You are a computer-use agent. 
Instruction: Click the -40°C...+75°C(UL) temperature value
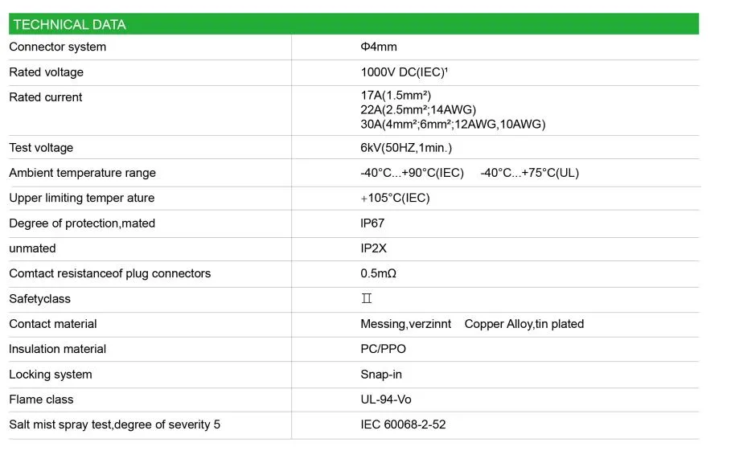point(530,173)
